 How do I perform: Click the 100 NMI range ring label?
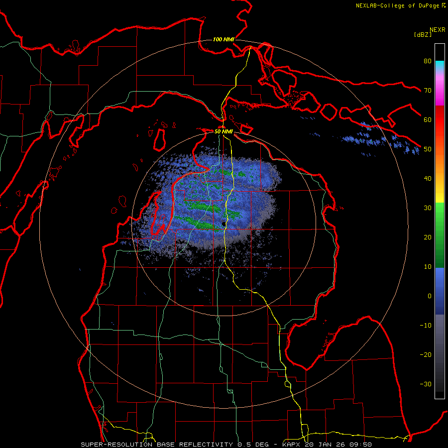224,39
